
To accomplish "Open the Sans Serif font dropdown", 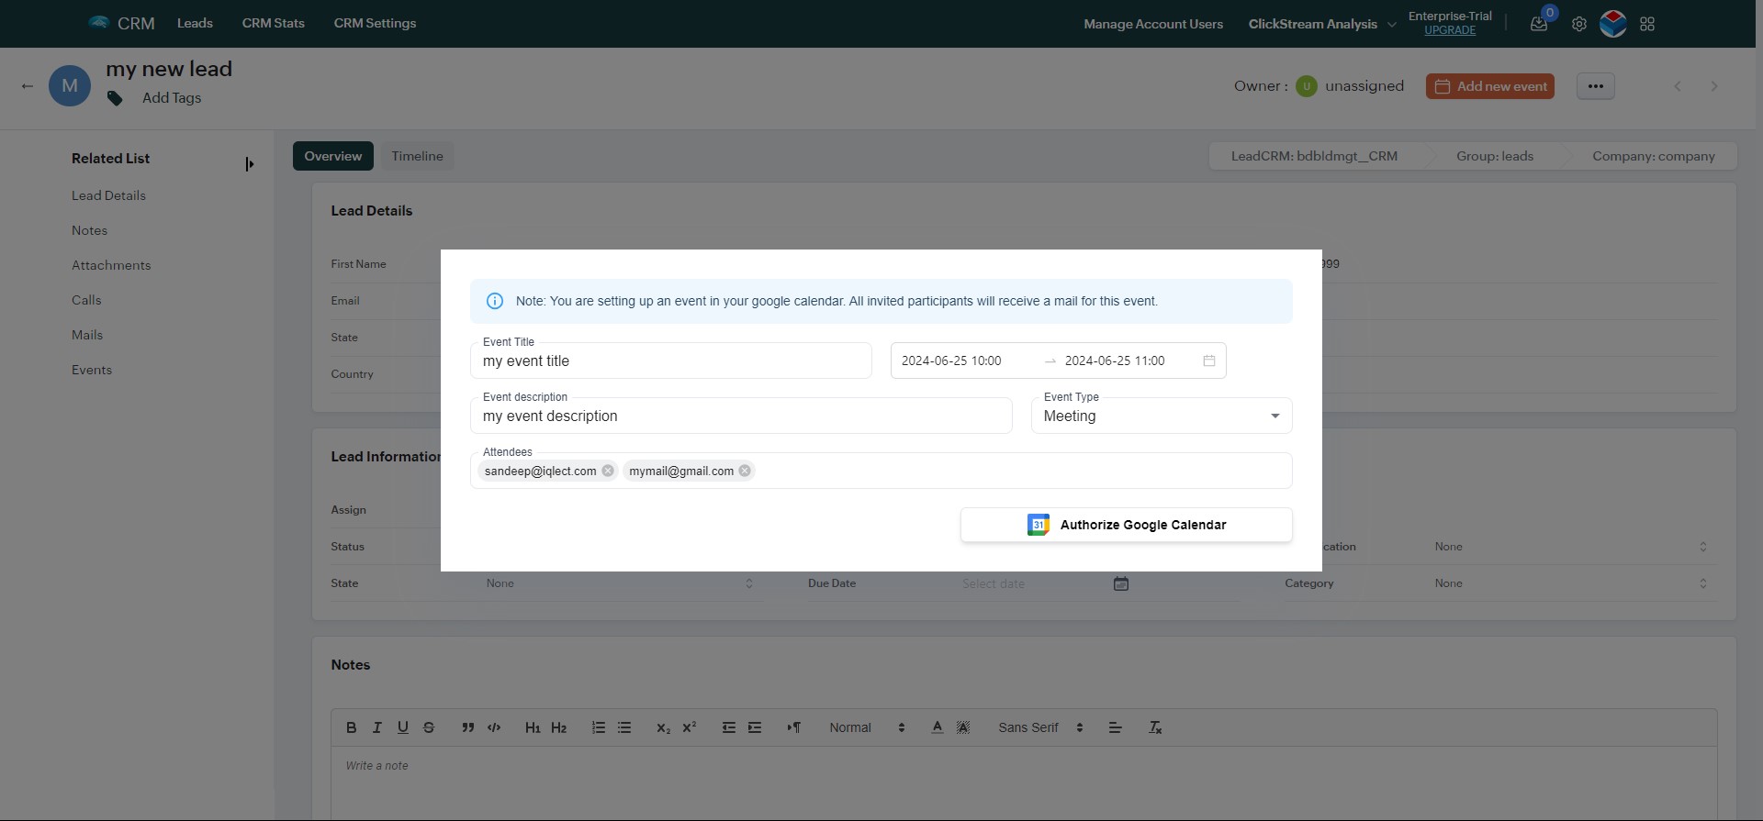I will click(x=1041, y=727).
